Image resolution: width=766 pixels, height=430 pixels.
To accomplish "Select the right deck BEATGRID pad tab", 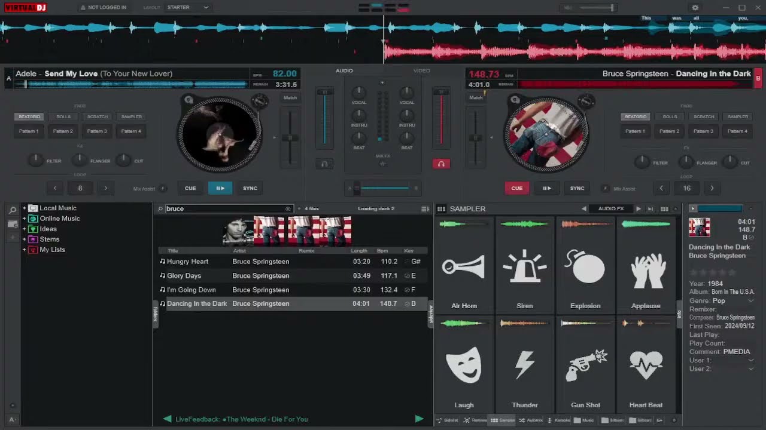I will [636, 117].
